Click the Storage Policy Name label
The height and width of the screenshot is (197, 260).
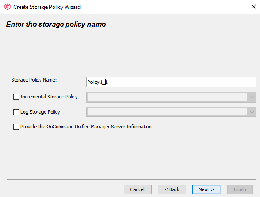click(34, 80)
